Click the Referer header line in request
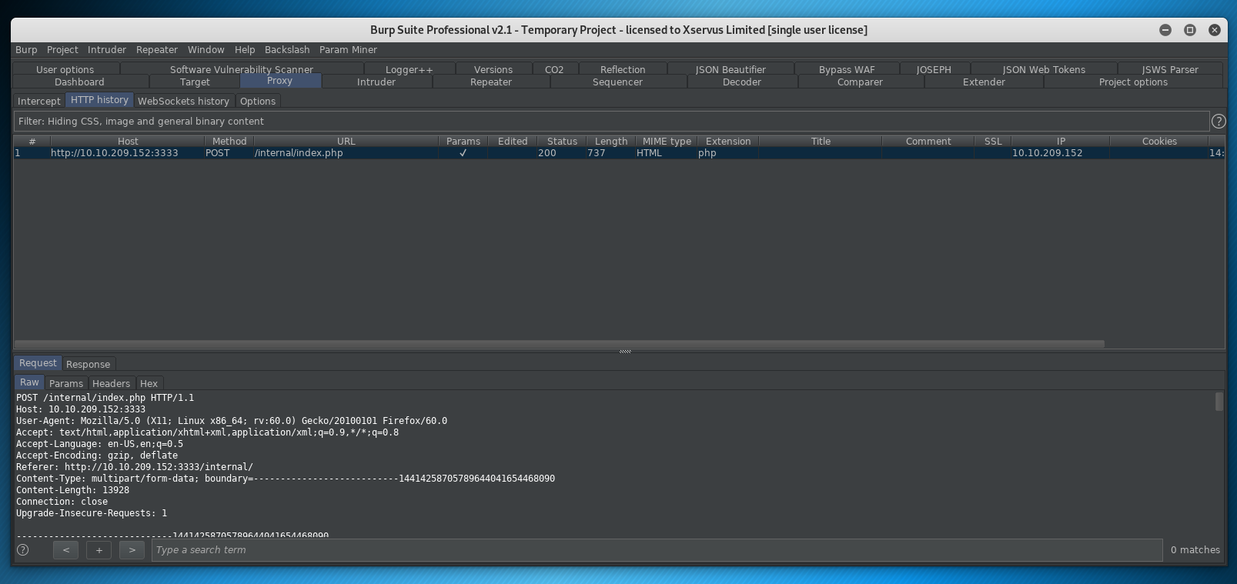The image size is (1237, 584). pyautogui.click(x=135, y=467)
